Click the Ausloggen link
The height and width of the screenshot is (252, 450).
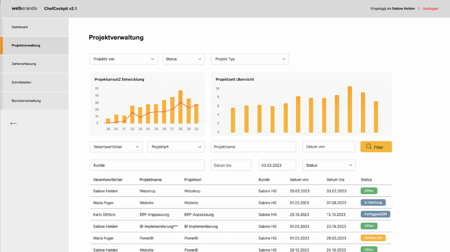tap(430, 8)
